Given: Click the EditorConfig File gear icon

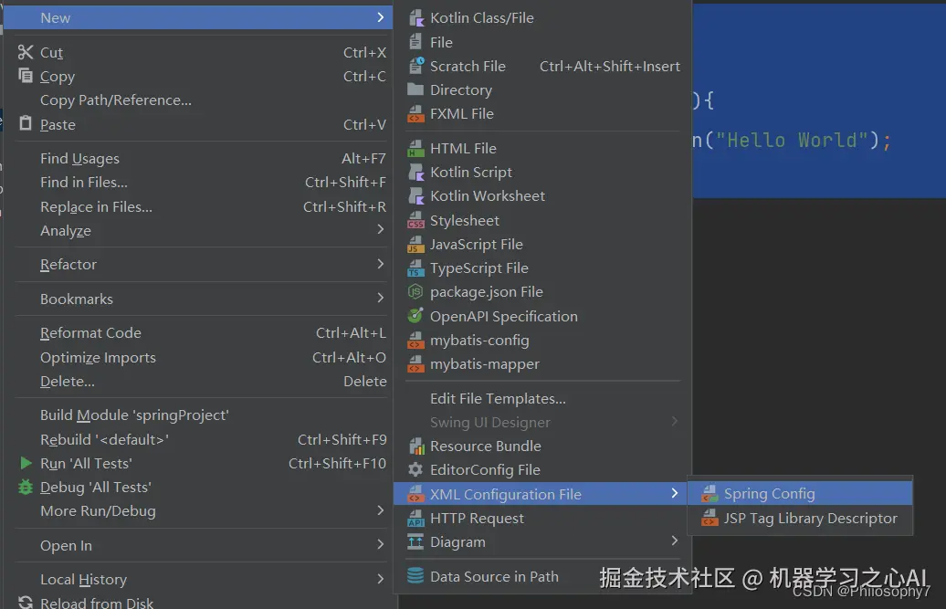Looking at the screenshot, I should pyautogui.click(x=415, y=469).
